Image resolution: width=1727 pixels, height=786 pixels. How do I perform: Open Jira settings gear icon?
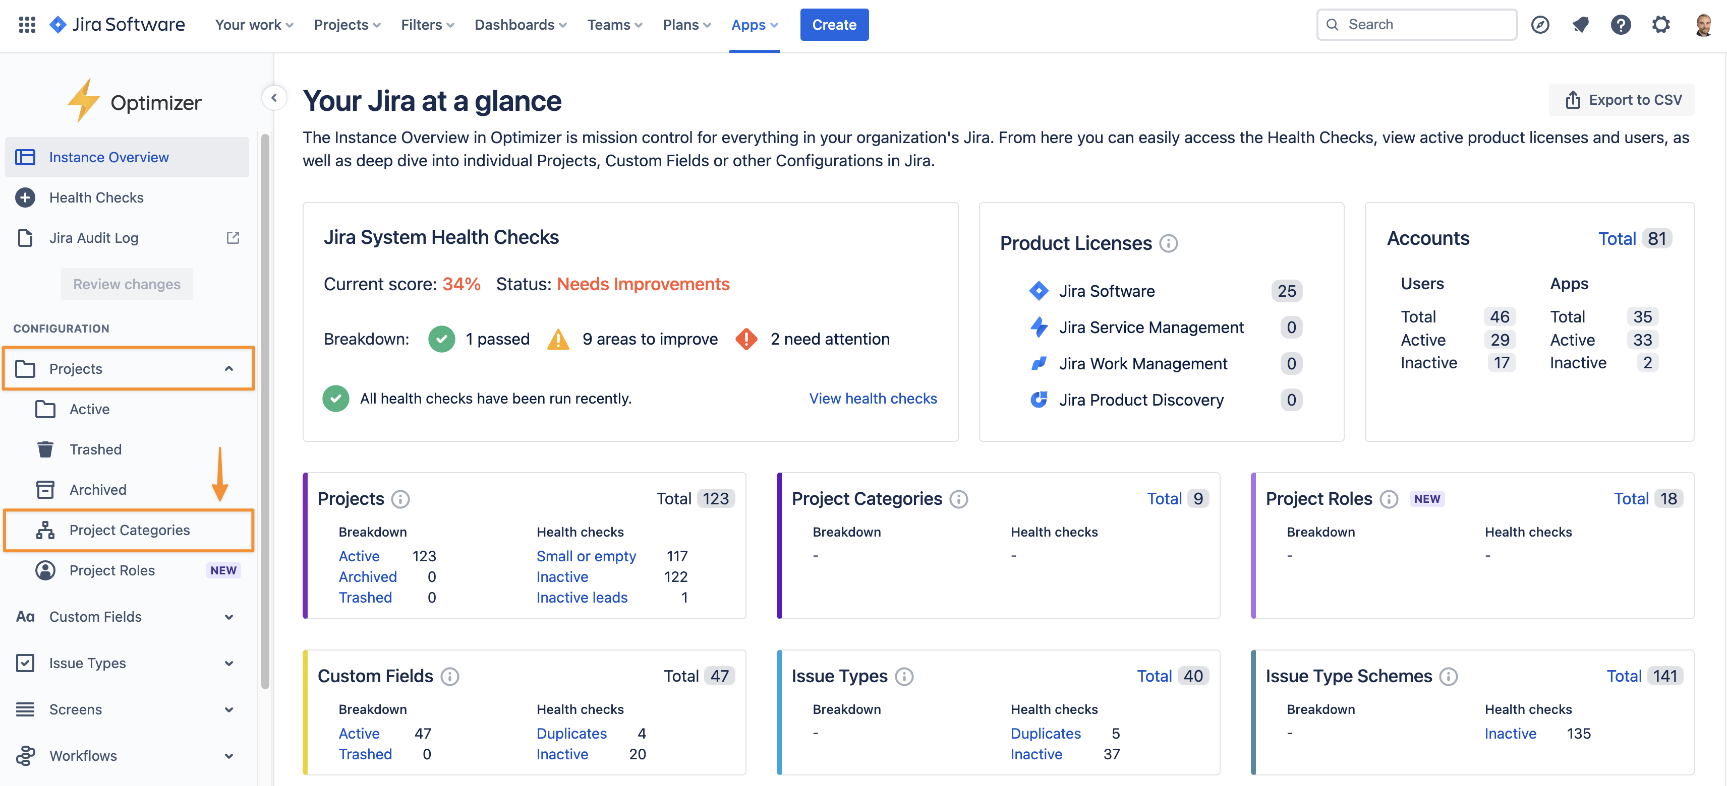click(1660, 25)
